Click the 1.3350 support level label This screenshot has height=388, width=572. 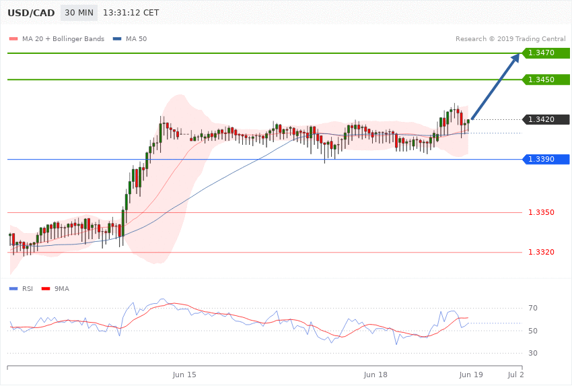point(541,212)
